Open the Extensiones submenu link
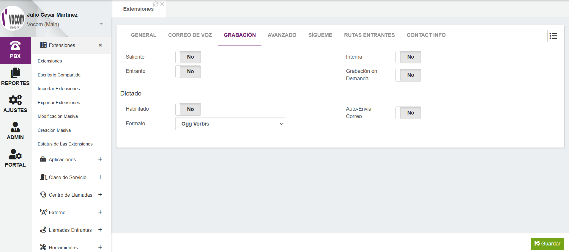 coord(50,61)
